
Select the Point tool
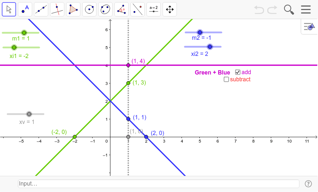(x=25, y=9)
